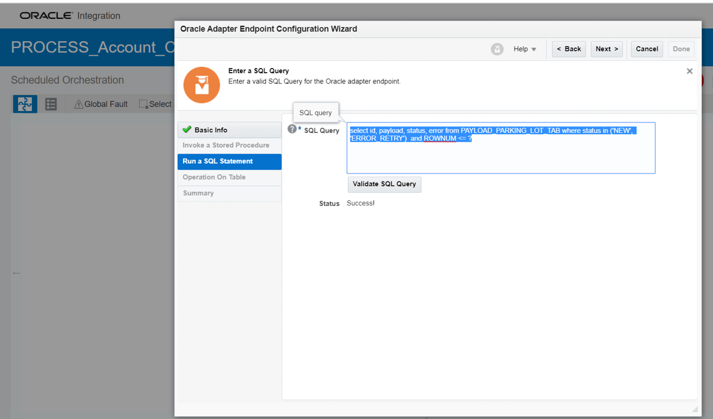Click the Select tool in background toolbar
This screenshot has height=419, width=713.
tap(156, 104)
